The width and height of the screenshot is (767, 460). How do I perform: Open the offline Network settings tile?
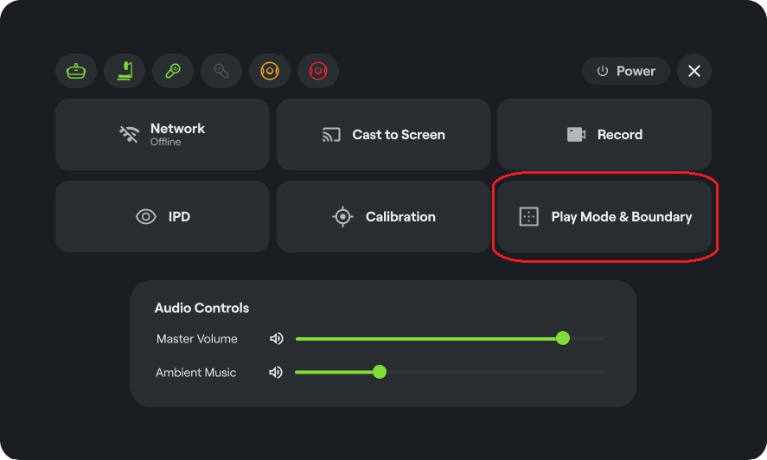point(163,135)
